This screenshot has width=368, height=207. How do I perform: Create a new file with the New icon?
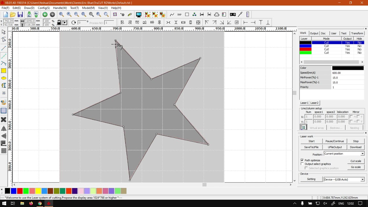click(x=5, y=15)
